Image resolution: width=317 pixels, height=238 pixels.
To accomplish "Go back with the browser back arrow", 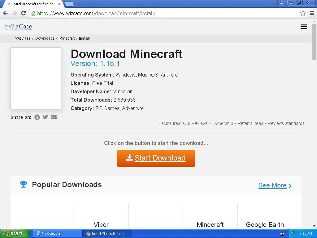I will tap(6, 13).
